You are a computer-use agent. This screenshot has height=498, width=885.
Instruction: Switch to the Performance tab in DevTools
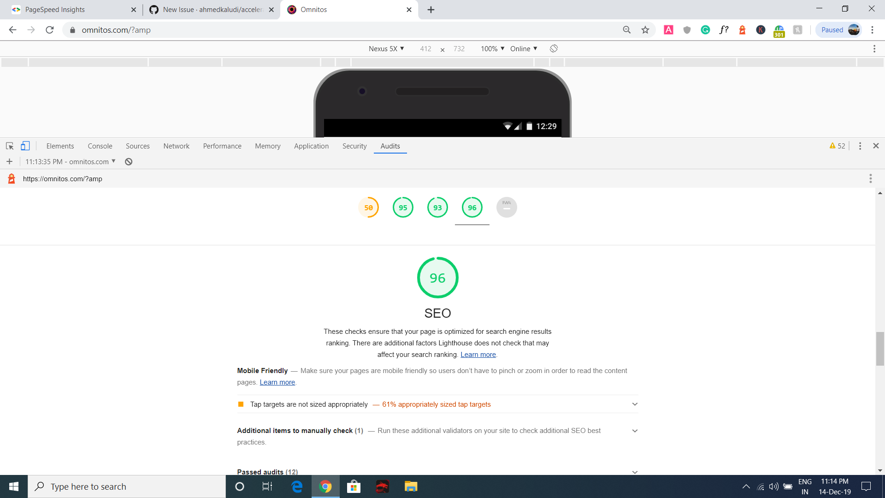click(222, 146)
